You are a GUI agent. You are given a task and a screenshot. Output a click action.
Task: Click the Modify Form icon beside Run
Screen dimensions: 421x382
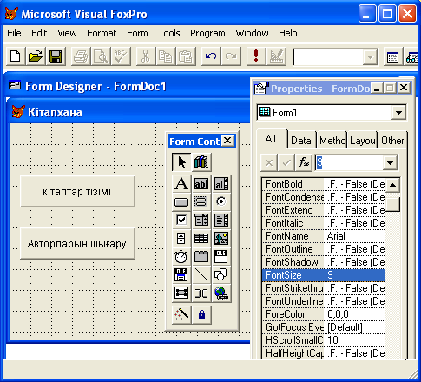tap(276, 56)
